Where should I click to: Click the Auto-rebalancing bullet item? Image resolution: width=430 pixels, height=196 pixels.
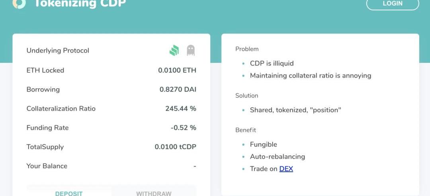point(278,157)
